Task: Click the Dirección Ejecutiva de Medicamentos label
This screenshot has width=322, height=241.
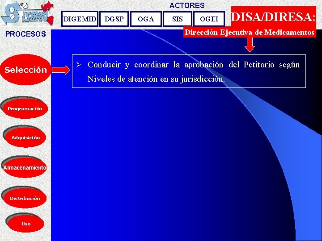Action: click(x=249, y=33)
